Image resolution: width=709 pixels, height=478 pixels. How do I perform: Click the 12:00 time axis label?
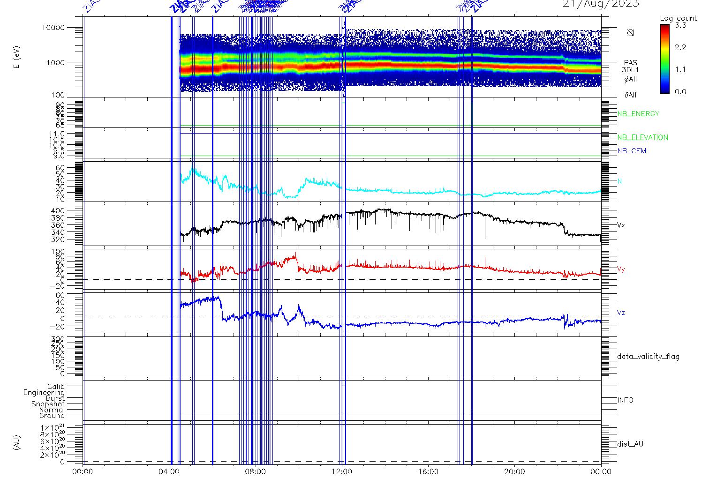pos(342,471)
